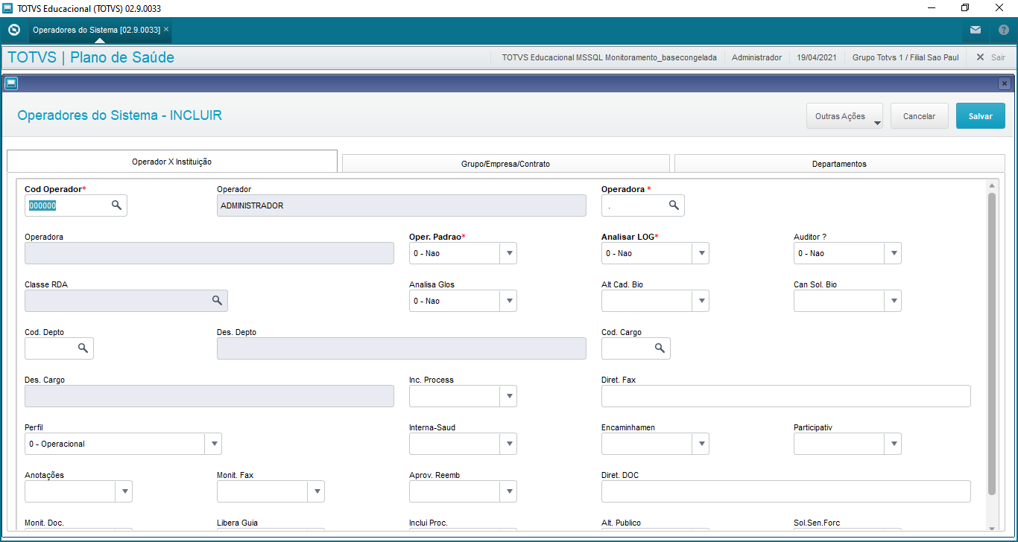Screen dimensions: 1018x542
Task: Click the Grupo Totvs 1 / Filial Sao Paul text
Action: [905, 57]
